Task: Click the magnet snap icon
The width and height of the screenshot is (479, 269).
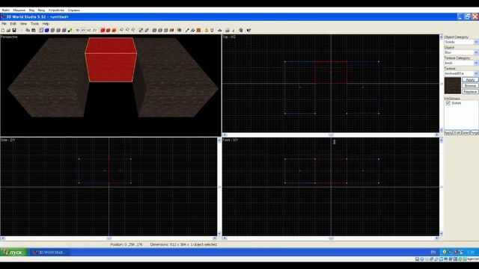Action: pos(212,30)
